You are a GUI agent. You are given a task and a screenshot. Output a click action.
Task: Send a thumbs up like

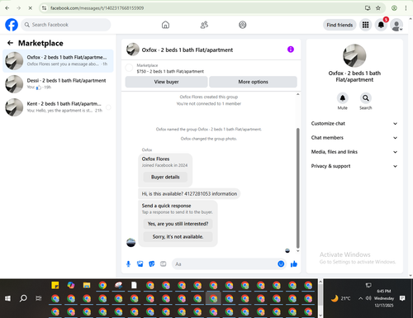(x=294, y=264)
